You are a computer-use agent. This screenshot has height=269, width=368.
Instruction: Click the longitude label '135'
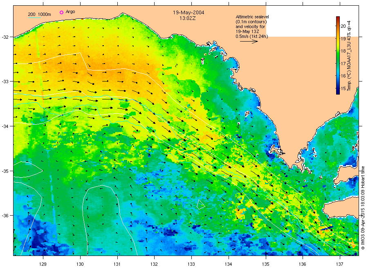(266, 265)
